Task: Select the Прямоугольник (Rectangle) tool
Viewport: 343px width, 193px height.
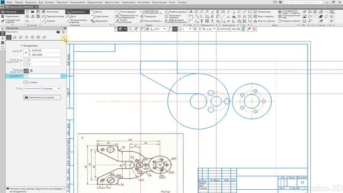Action: (53, 17)
